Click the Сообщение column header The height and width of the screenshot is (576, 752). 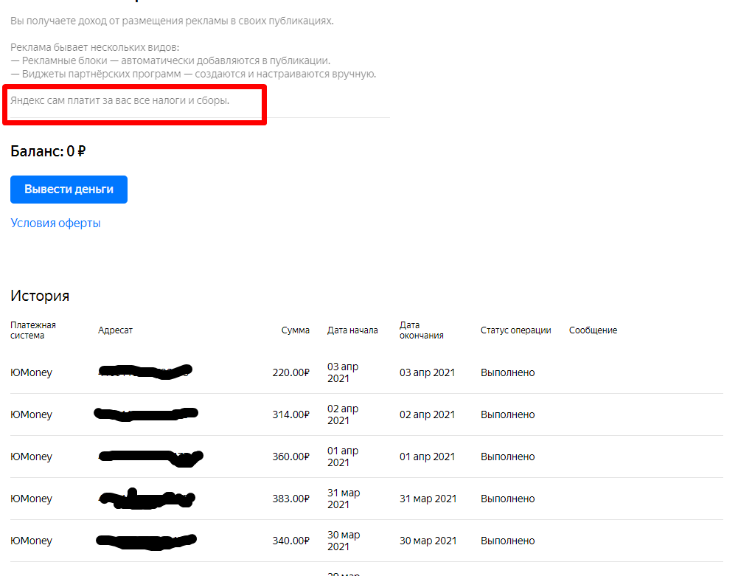click(593, 330)
